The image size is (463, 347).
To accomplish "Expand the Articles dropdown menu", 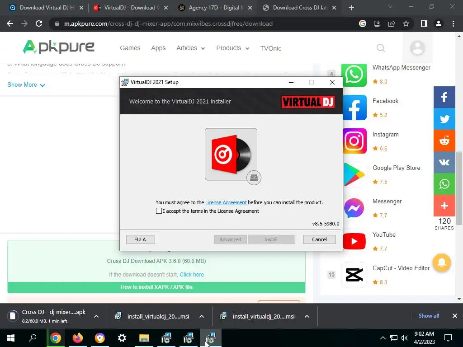I will coord(190,48).
